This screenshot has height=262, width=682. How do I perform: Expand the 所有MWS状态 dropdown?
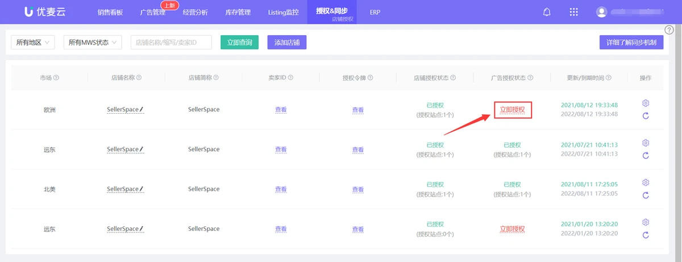coord(93,43)
